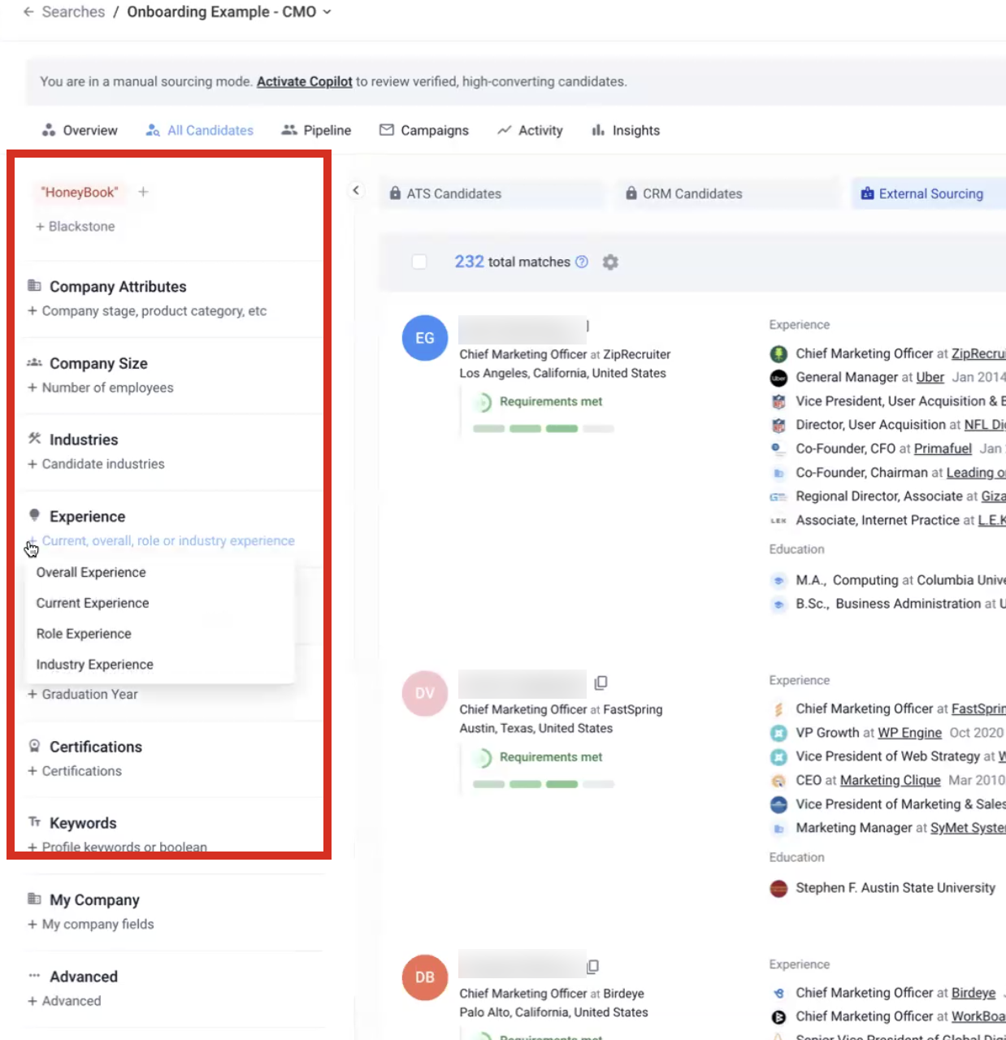
Task: Click the Keywords text icon
Action: point(34,822)
